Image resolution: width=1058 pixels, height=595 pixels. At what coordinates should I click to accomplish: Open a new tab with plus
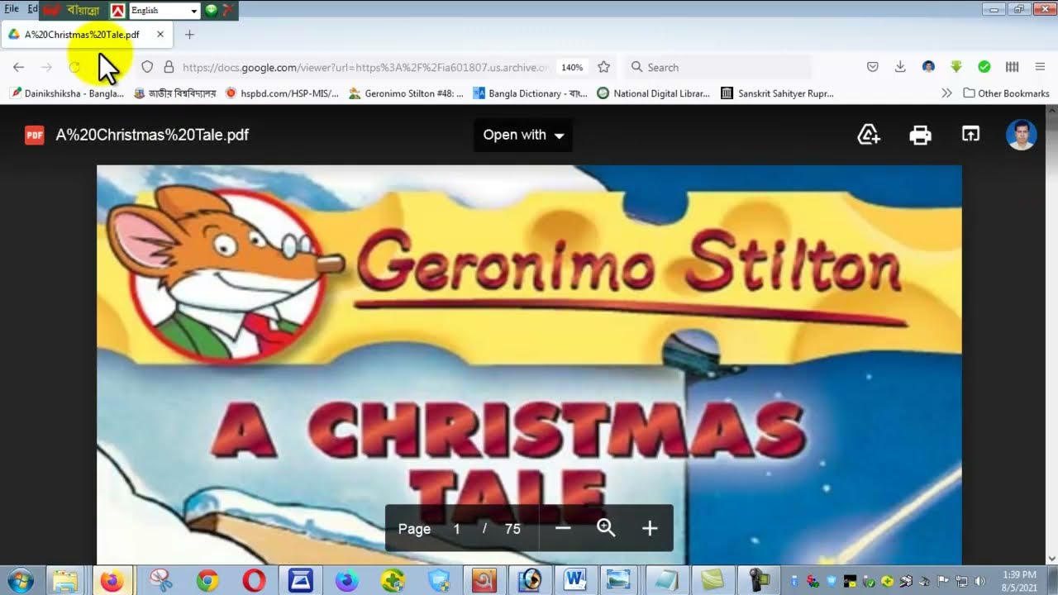coord(189,35)
